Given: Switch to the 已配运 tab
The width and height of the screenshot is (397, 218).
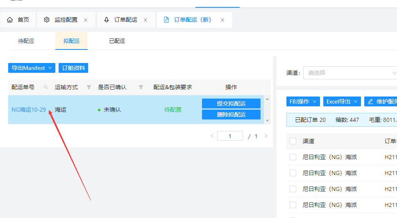Looking at the screenshot, I should tap(117, 41).
